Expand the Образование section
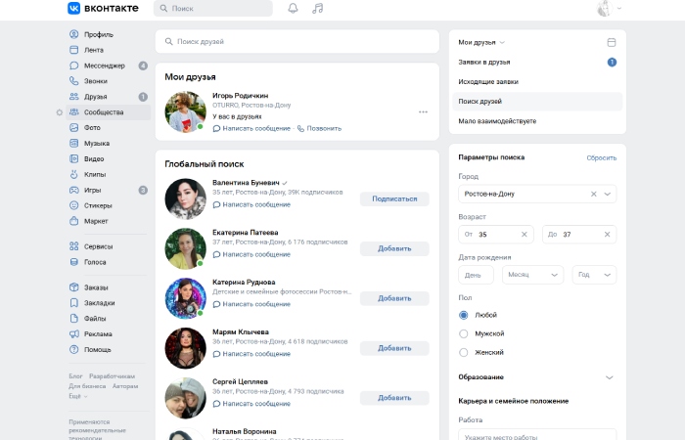Image resolution: width=685 pixels, height=440 pixels. pos(609,377)
